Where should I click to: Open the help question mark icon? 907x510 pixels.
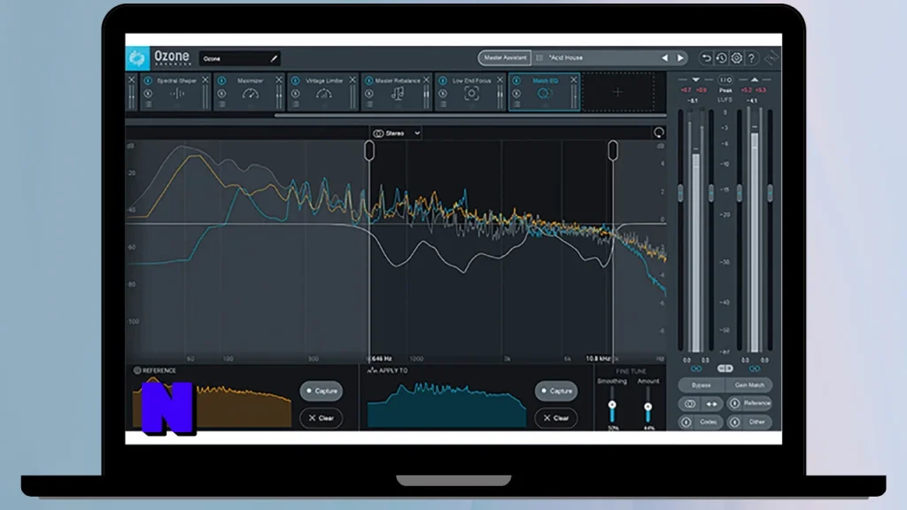coord(751,58)
